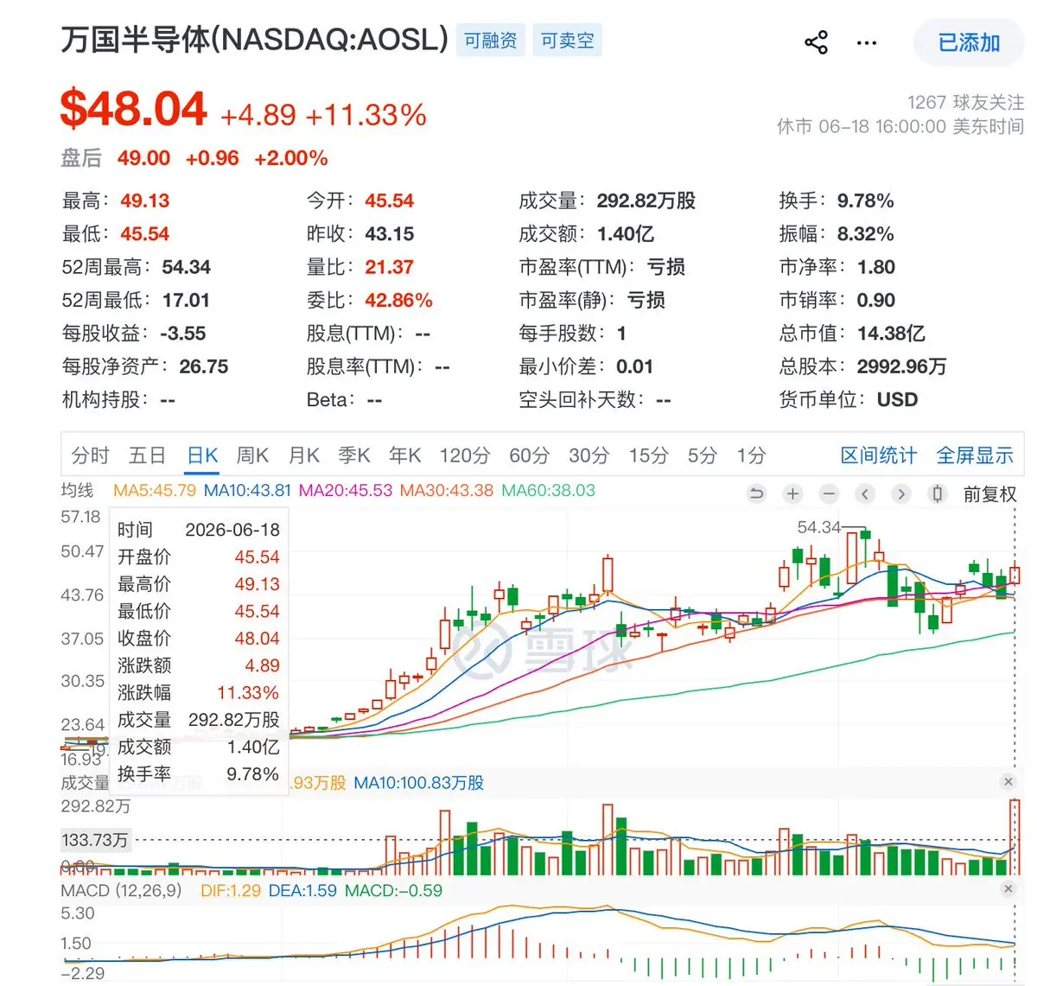Click the MA10:100.83万股 volume label
The height and width of the screenshot is (986, 1037).
point(419,783)
